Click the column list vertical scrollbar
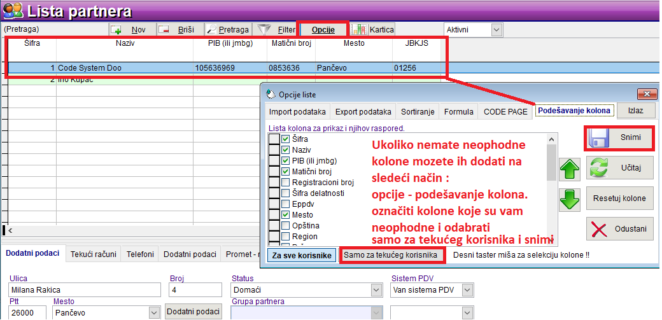This screenshot has width=662, height=320. coord(552,191)
